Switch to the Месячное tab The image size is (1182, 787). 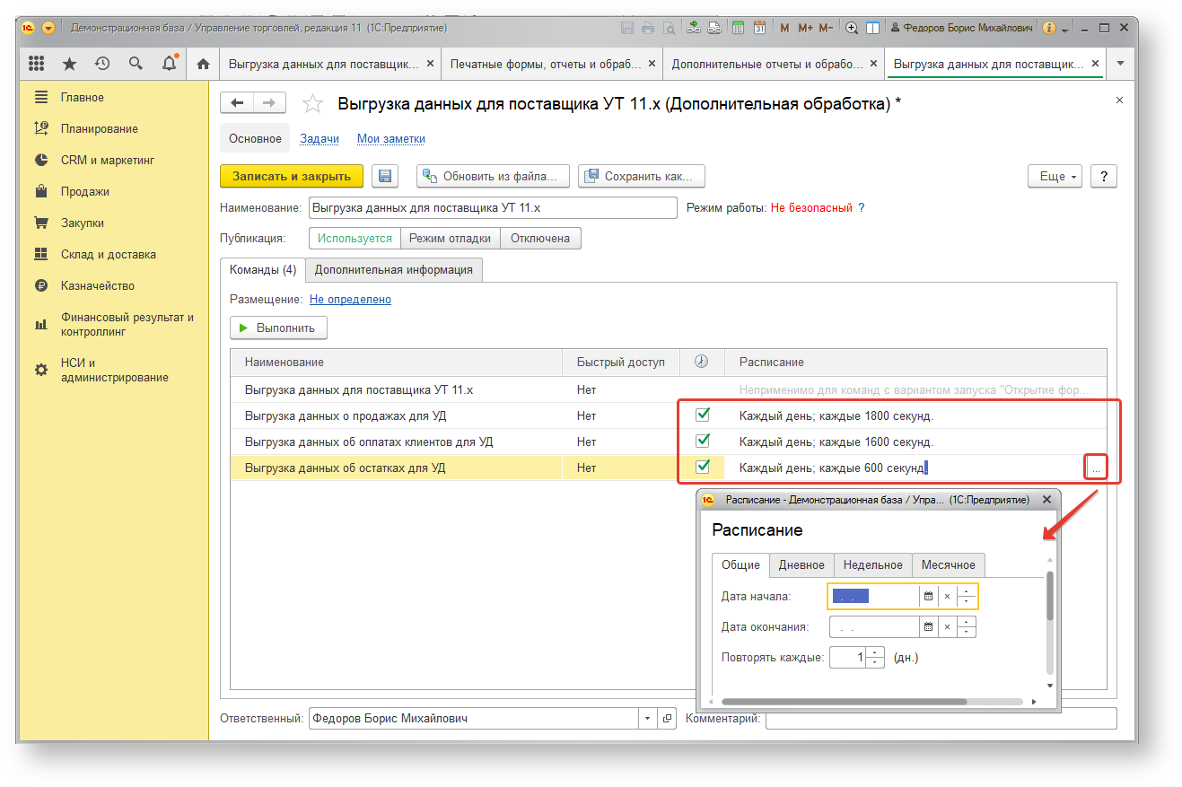pos(948,565)
